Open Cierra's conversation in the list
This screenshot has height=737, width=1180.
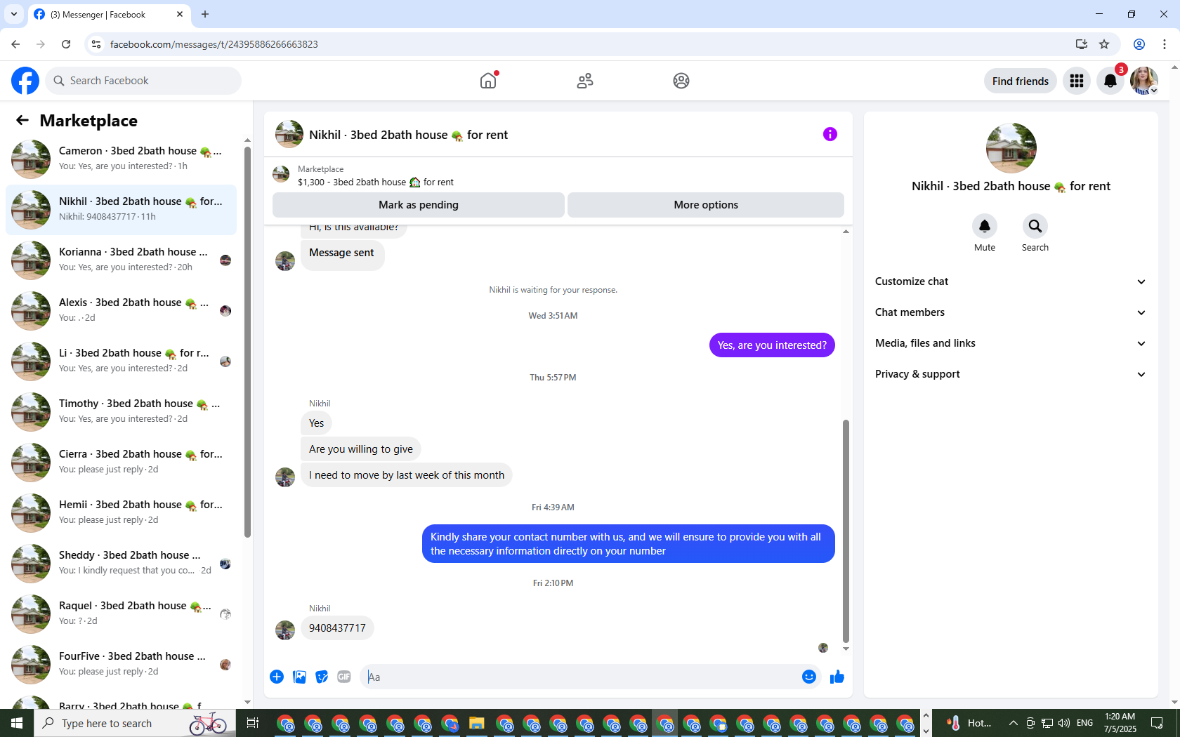tap(121, 462)
